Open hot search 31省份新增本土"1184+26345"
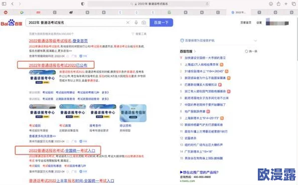 204,71
